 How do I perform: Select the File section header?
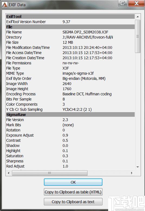[x=70, y=27]
